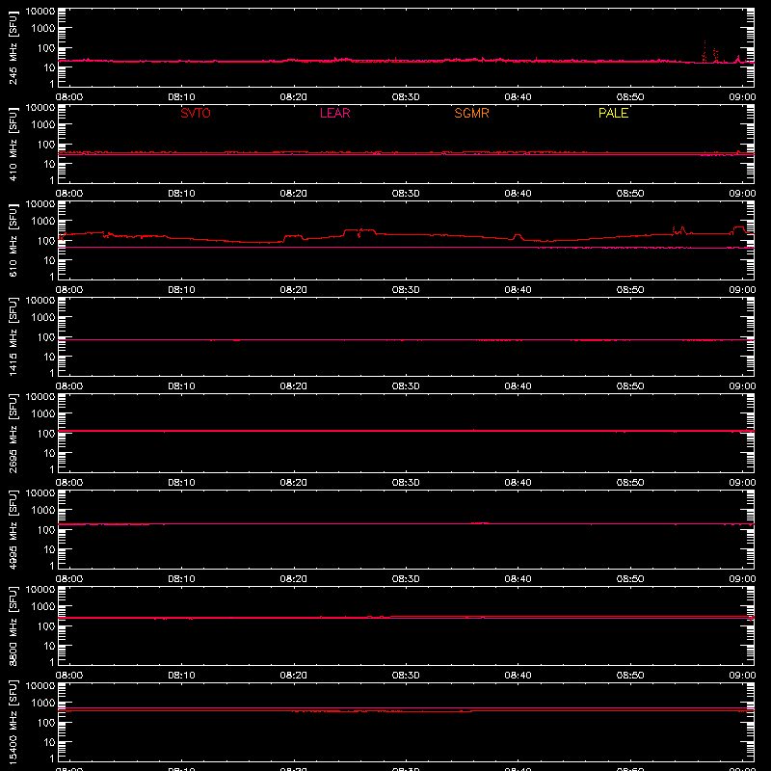This screenshot has width=771, height=771.
Task: Select the 610 MHz [SFU] axis title
Action: pos(13,240)
